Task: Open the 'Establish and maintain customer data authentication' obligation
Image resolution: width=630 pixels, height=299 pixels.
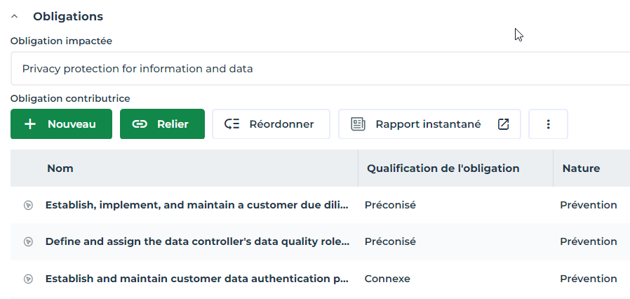Action: pyautogui.click(x=197, y=279)
